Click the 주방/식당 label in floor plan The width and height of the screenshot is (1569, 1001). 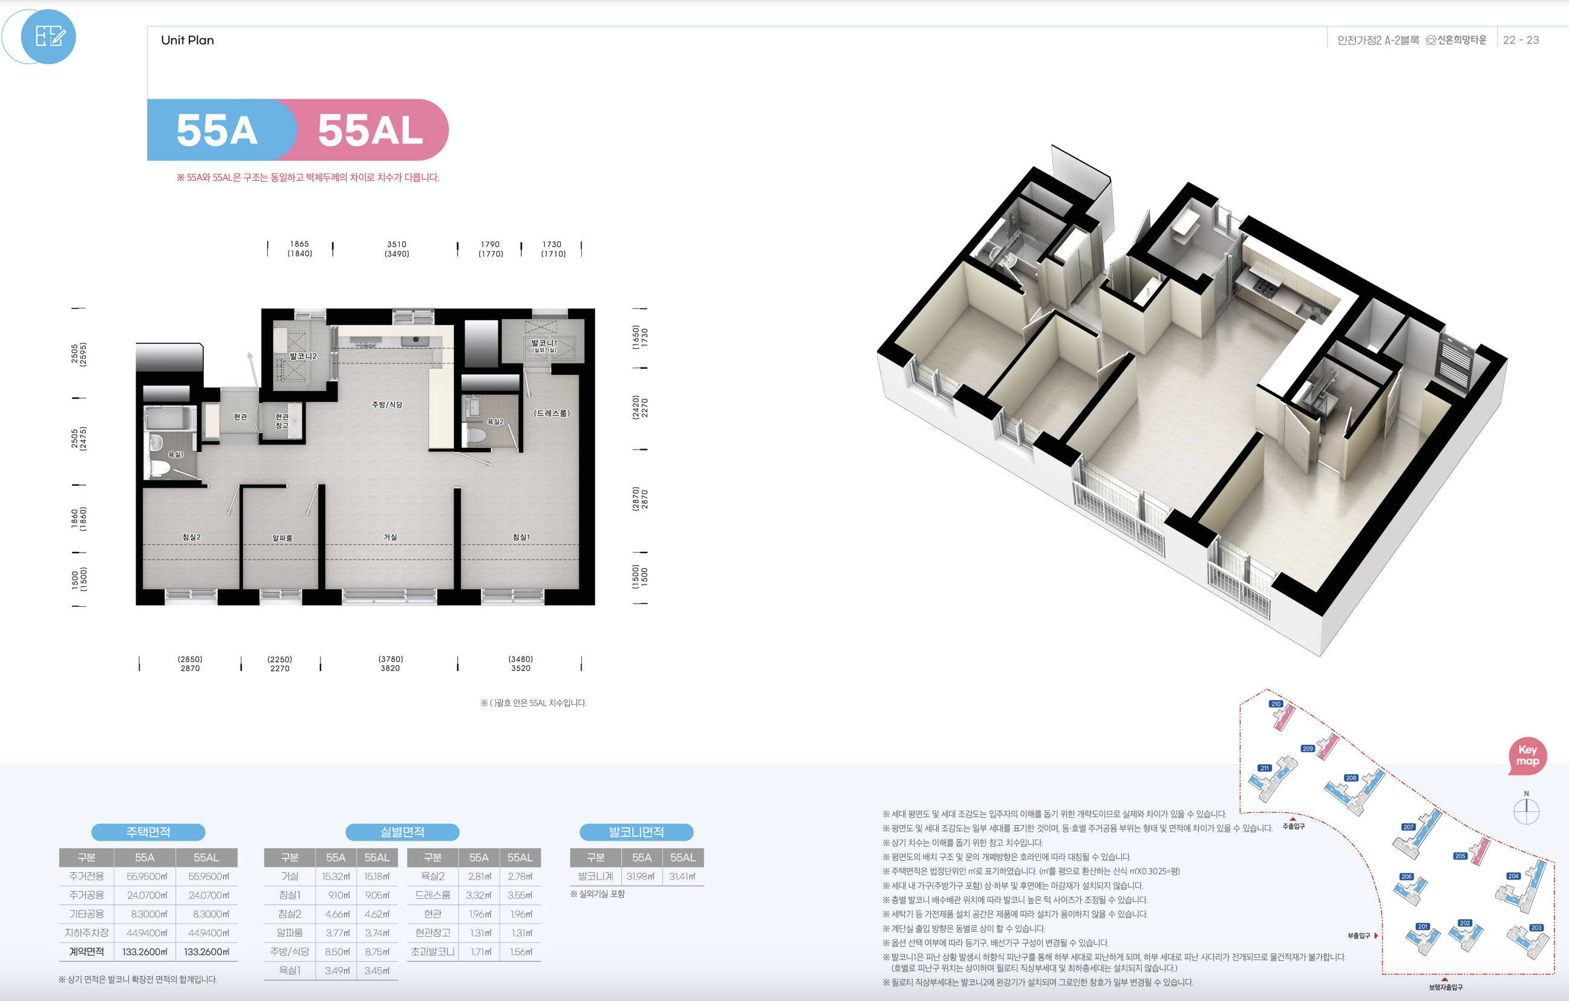click(387, 404)
